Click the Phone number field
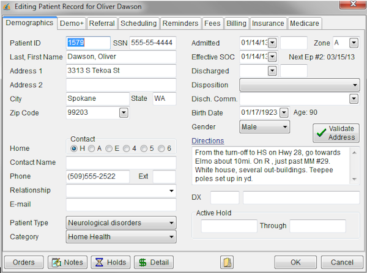Viewport: 367px width, 273px height. point(98,177)
